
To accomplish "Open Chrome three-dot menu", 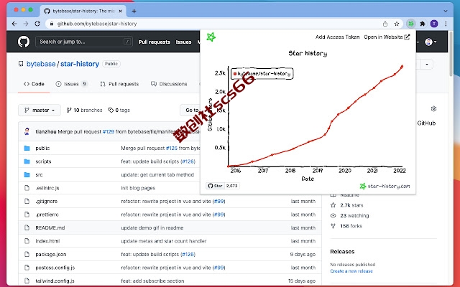I will pos(446,24).
